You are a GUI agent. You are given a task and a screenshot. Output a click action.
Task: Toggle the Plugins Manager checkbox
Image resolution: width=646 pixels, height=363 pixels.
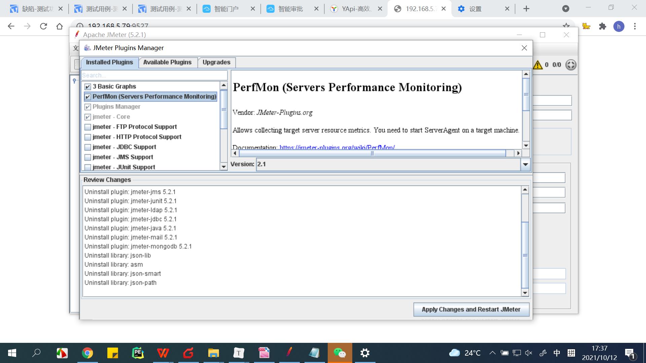point(87,107)
